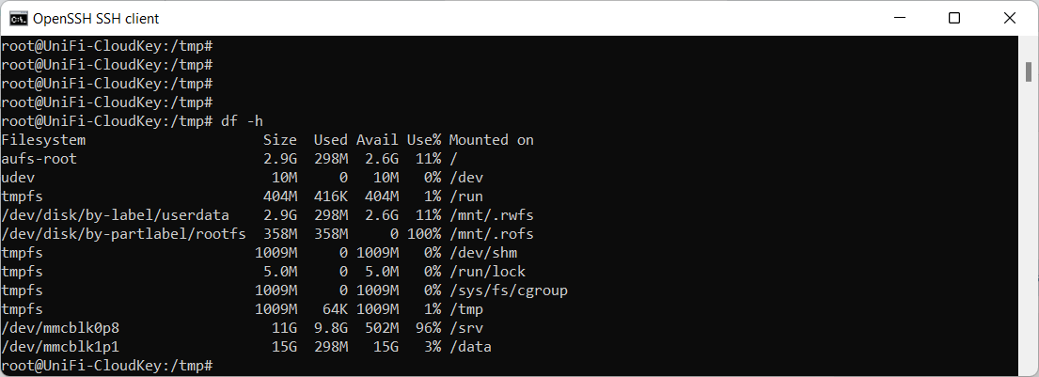
Task: Click the /dev/disk/by-label/userdata filesystem name
Action: [x=116, y=215]
